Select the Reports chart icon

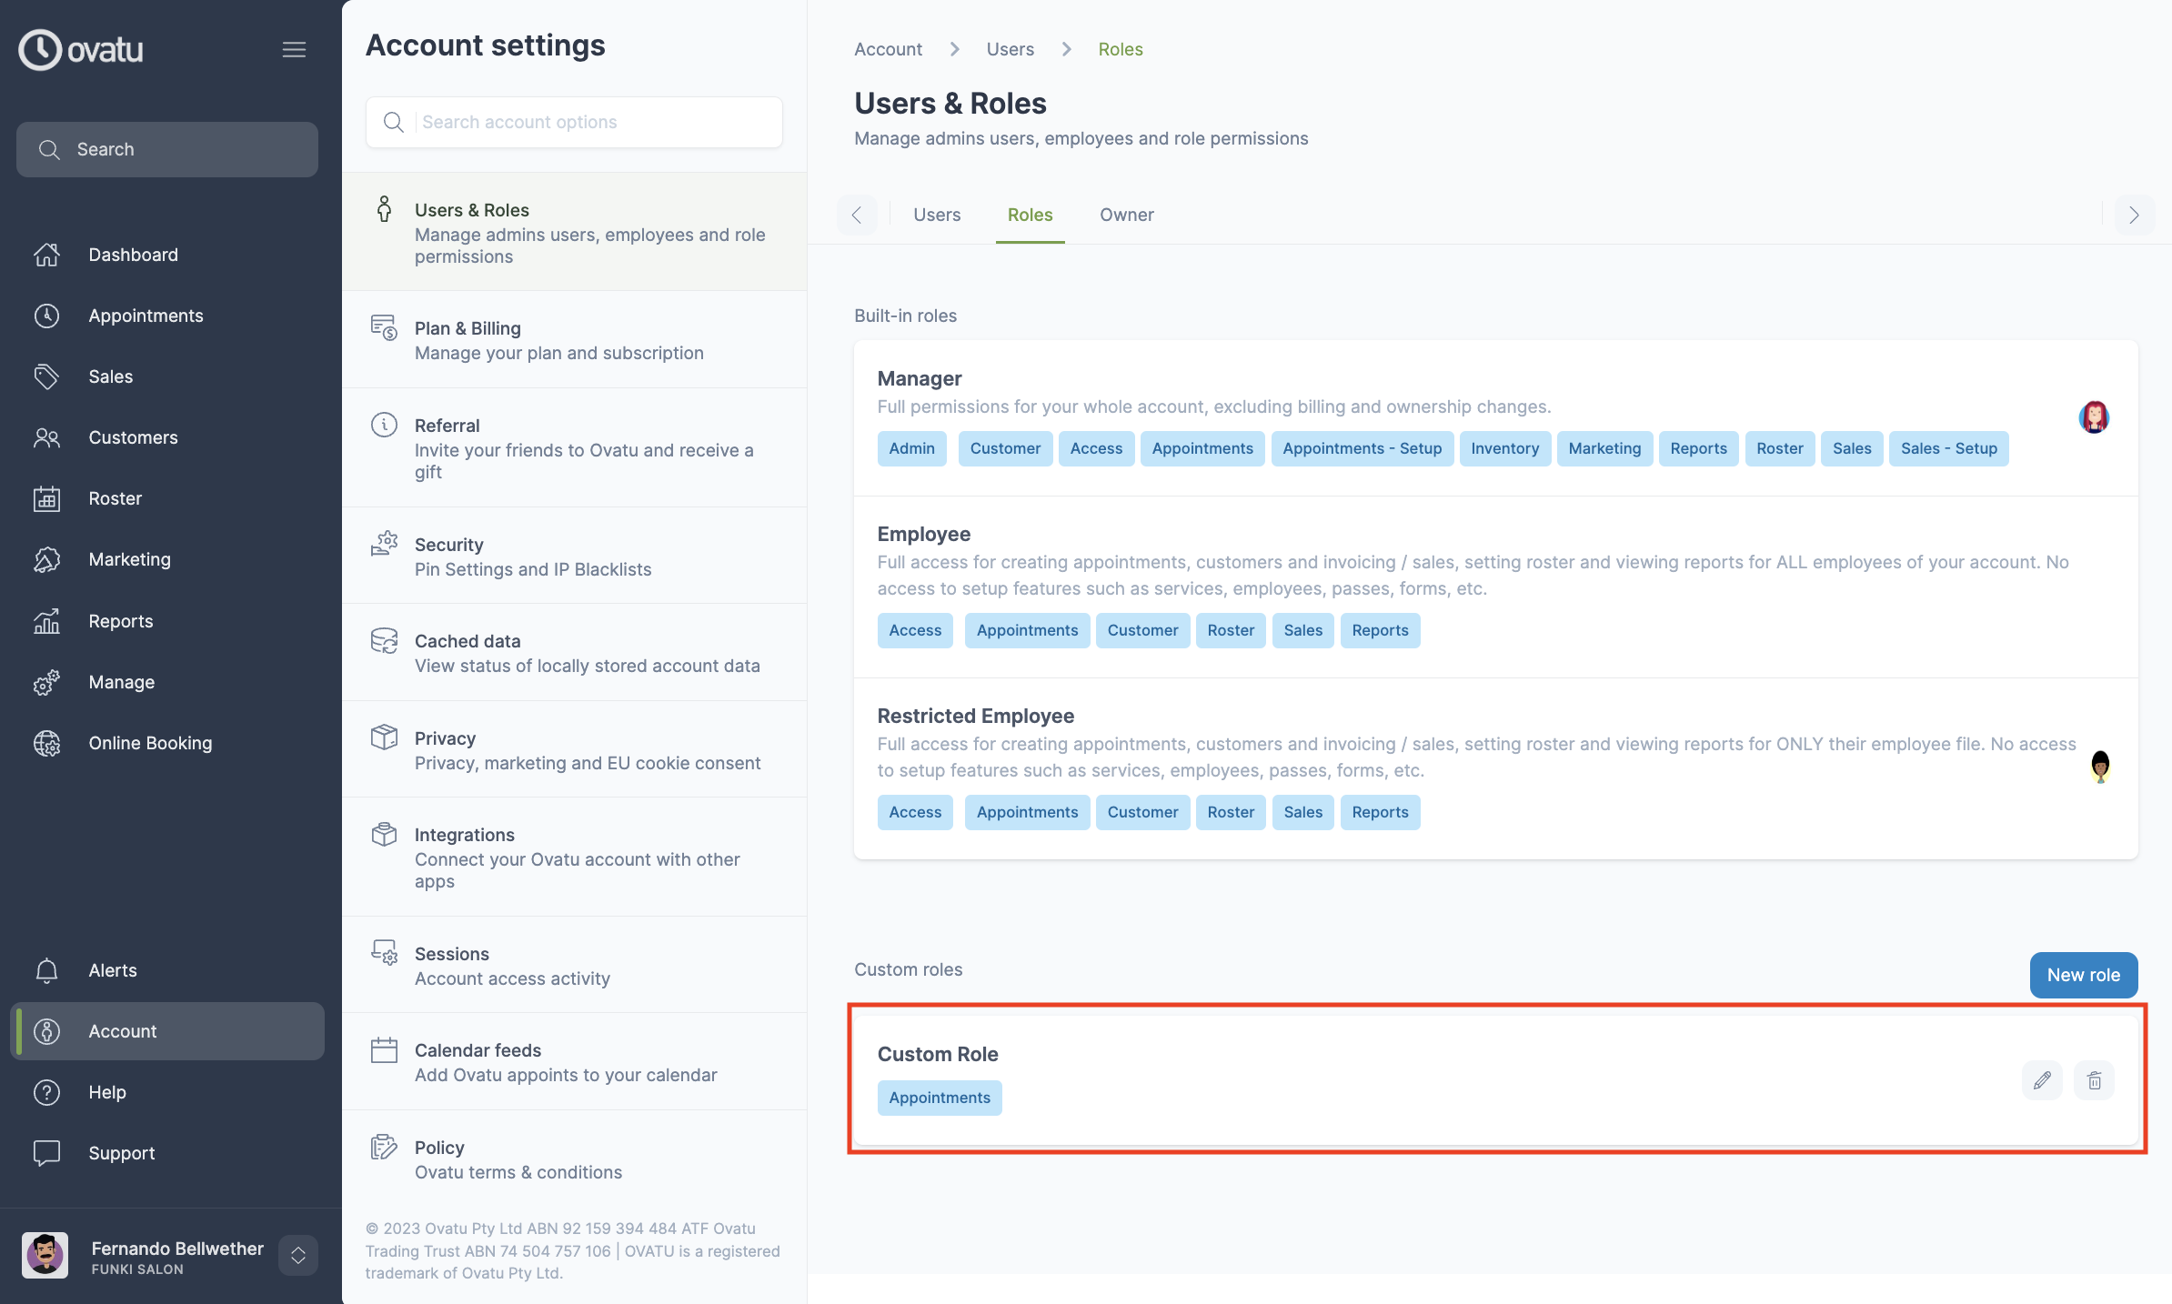(x=46, y=621)
